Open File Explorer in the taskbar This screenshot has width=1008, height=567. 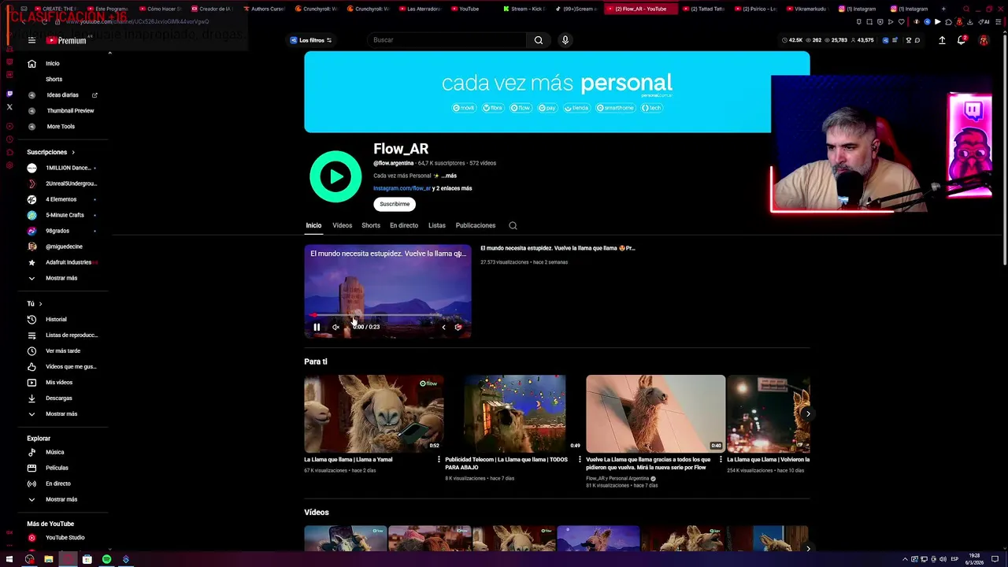point(48,559)
